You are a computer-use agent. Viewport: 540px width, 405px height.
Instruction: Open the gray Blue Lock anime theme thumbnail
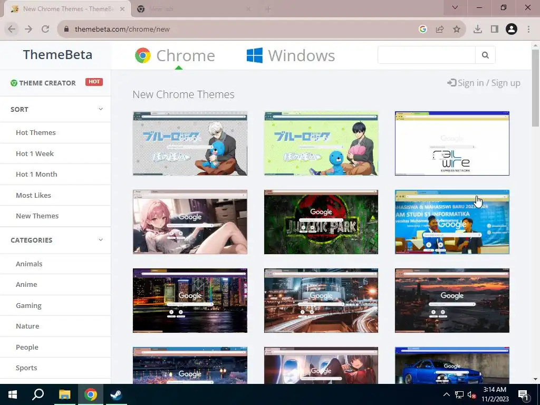(x=190, y=143)
